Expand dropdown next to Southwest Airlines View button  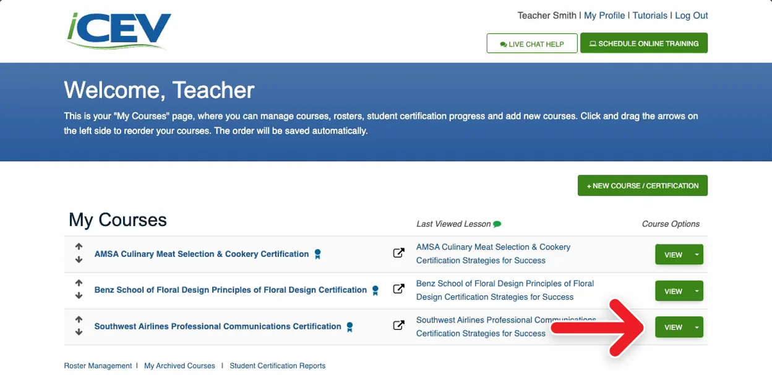coord(697,327)
